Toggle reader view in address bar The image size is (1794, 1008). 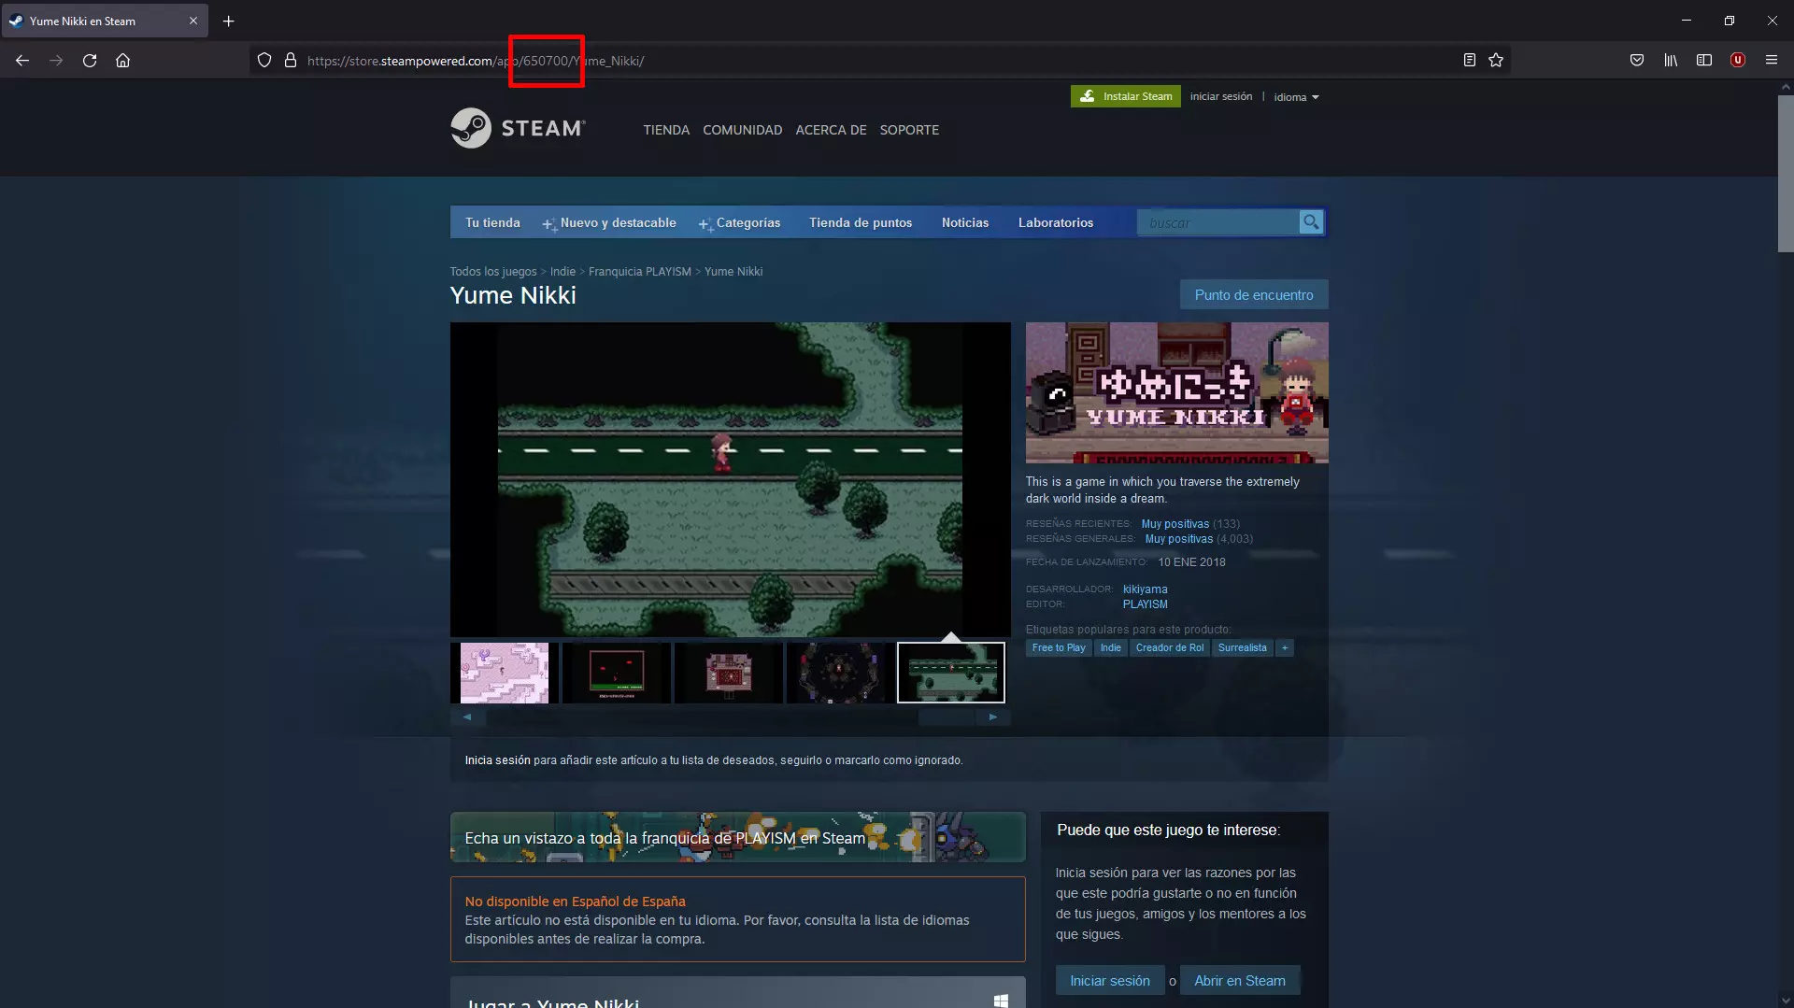(x=1470, y=61)
